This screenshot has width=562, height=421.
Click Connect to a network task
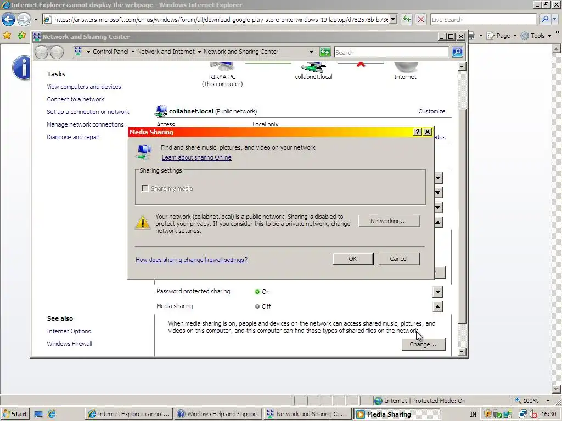coord(75,99)
